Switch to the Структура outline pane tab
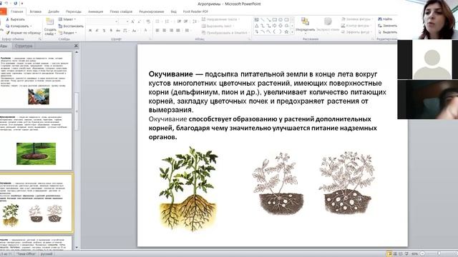Image resolution: width=458 pixels, height=257 pixels. tap(24, 46)
